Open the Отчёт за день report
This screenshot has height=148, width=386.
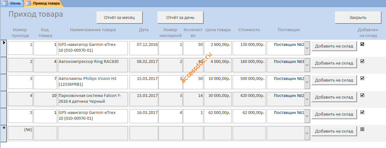pos(180,18)
